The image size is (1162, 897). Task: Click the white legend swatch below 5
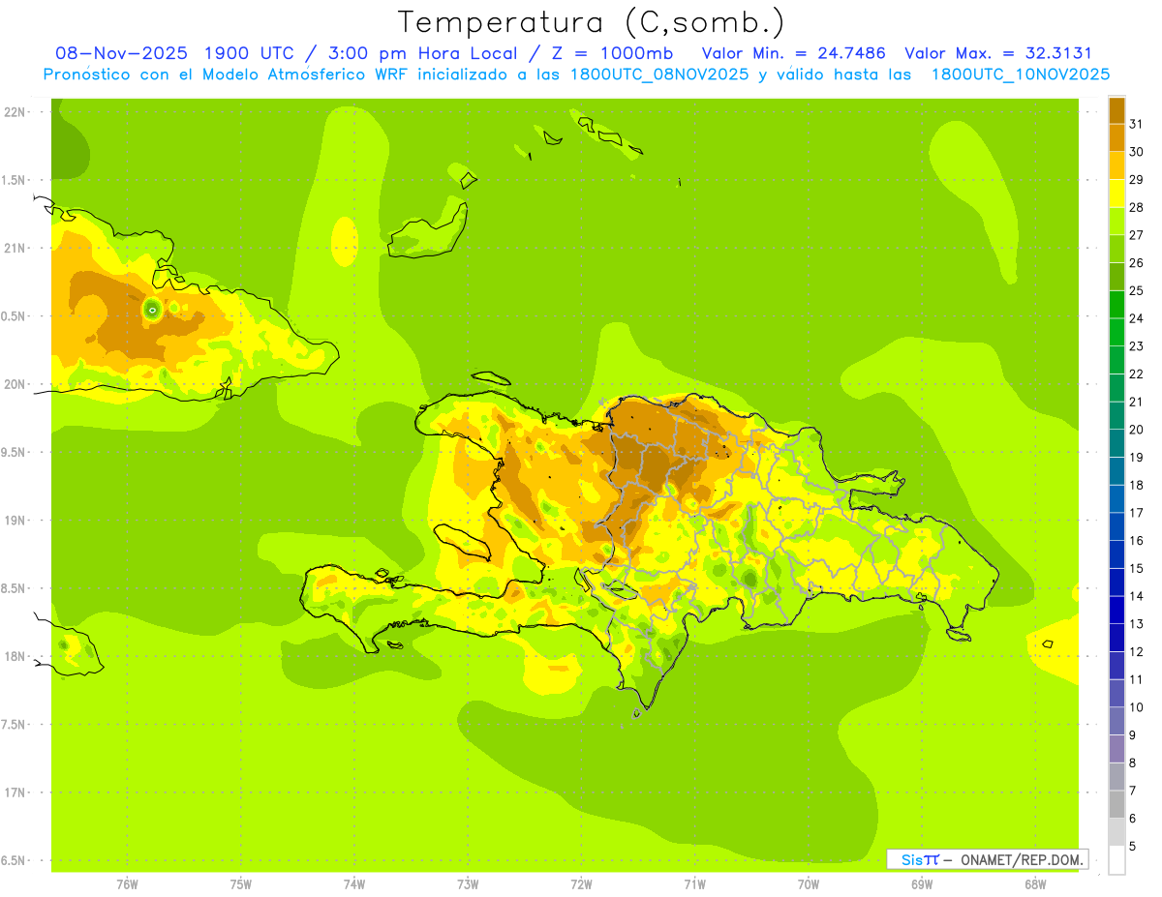[1116, 860]
